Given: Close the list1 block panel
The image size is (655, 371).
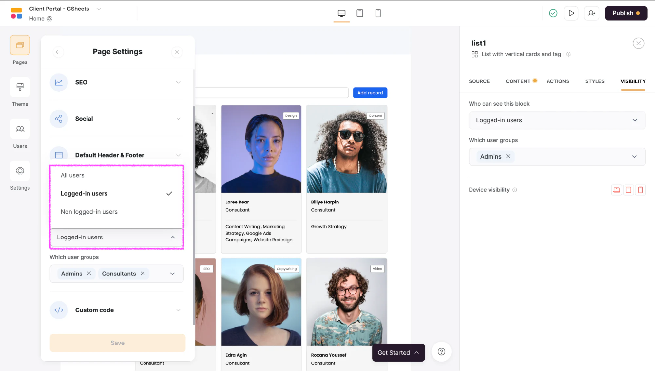Looking at the screenshot, I should [x=638, y=43].
